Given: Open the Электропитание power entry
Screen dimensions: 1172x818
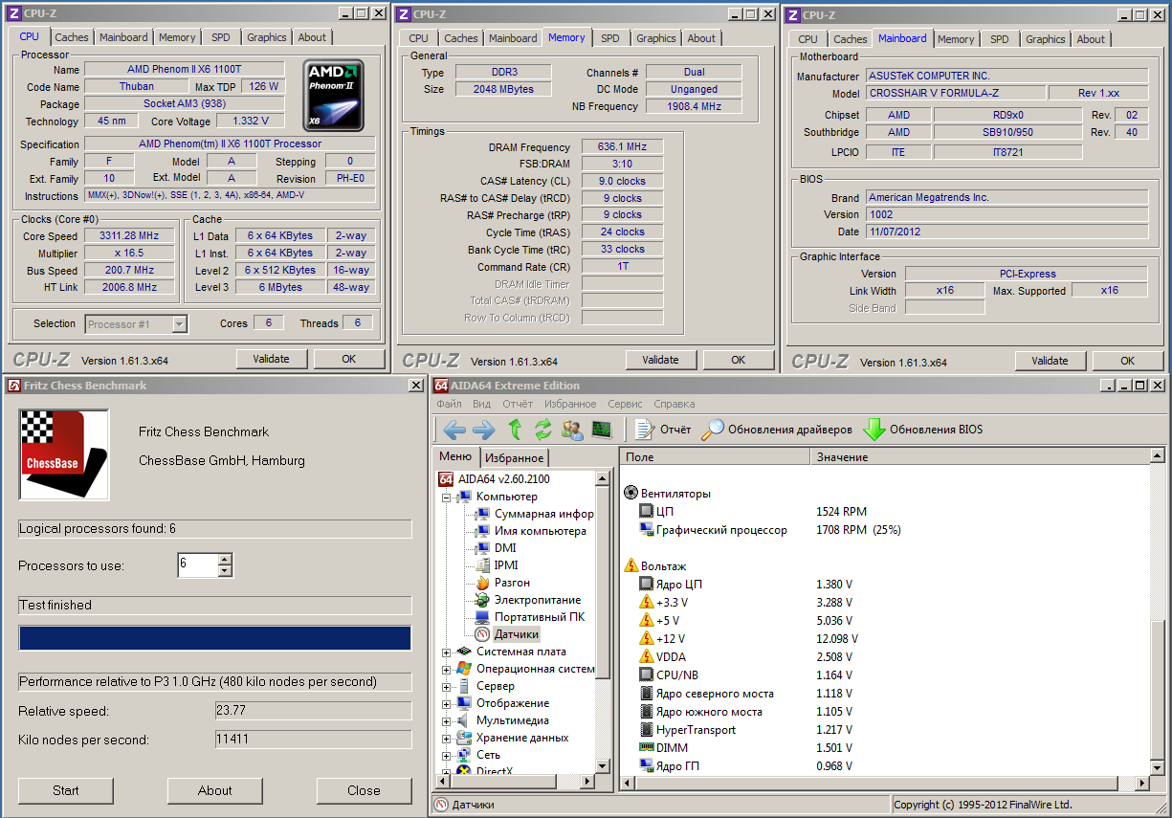Looking at the screenshot, I should (528, 600).
